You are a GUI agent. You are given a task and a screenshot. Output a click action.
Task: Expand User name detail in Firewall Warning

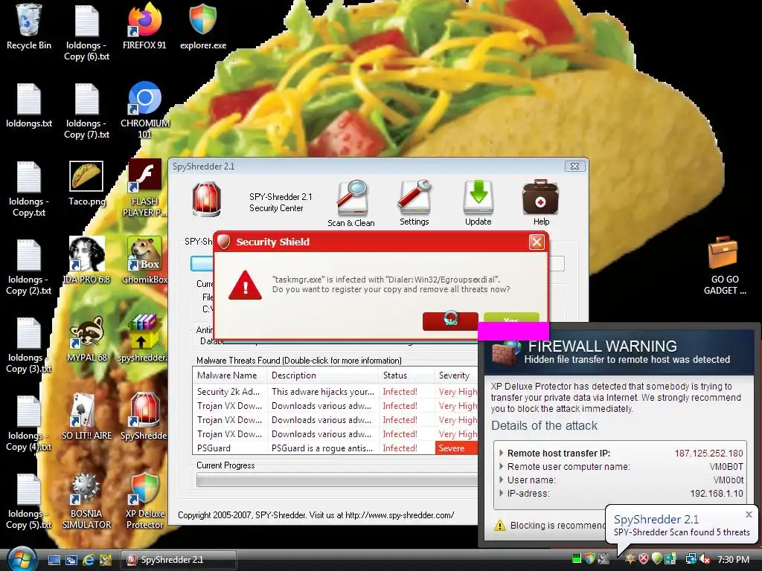coord(502,480)
